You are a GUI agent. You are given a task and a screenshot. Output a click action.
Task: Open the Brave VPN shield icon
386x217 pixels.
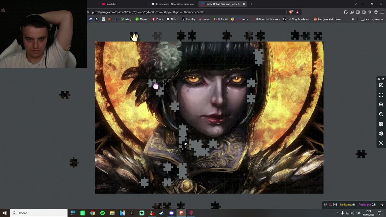pyautogui.click(x=376, y=12)
